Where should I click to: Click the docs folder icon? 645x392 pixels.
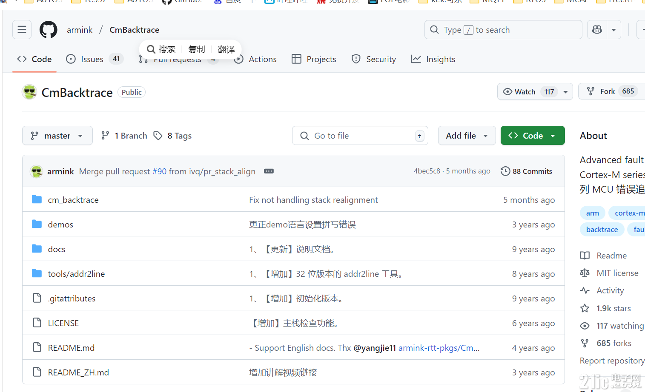37,249
